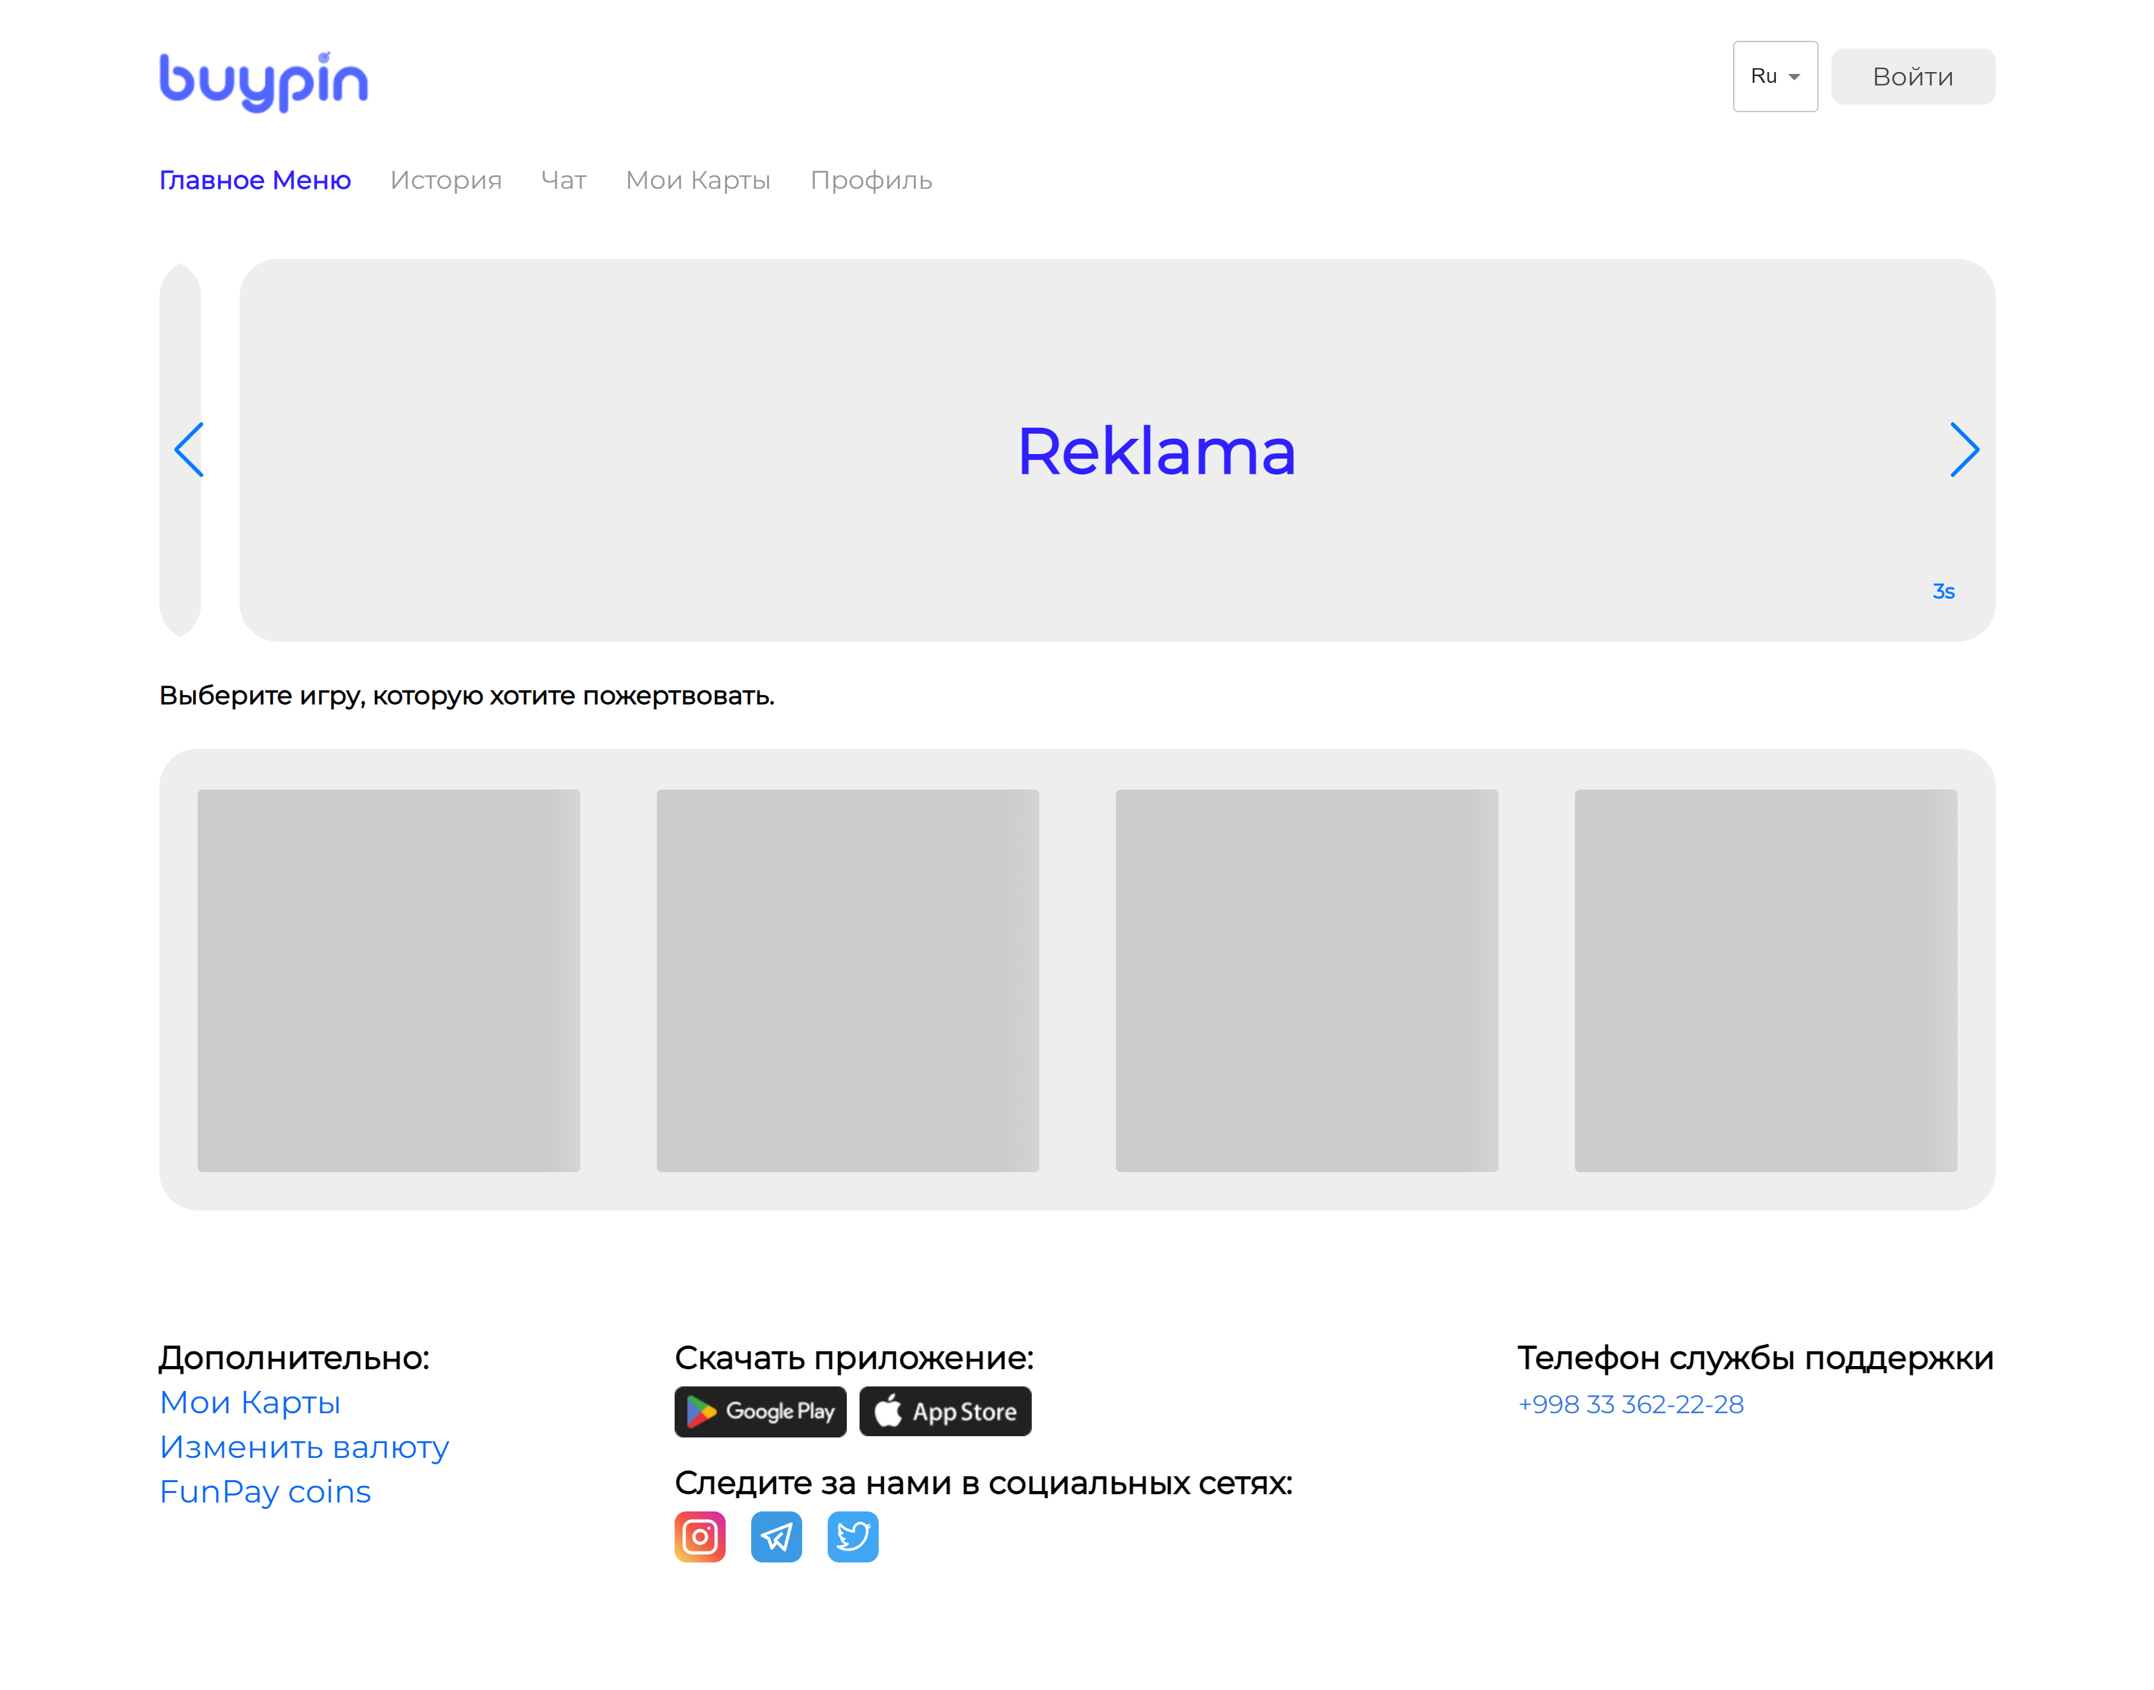Open the История tab
The width and height of the screenshot is (2154, 1690).
point(446,180)
